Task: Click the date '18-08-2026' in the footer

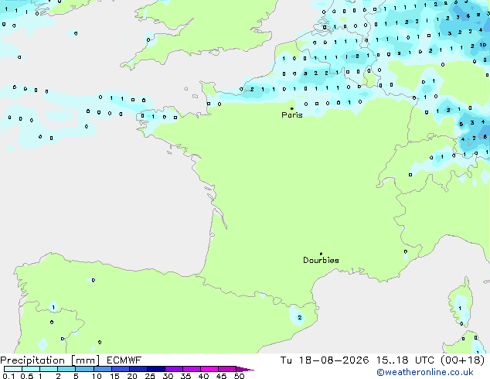Action: 334,360
